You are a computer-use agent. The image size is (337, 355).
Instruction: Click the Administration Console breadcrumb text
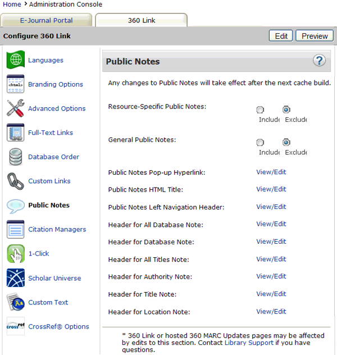(66, 4)
